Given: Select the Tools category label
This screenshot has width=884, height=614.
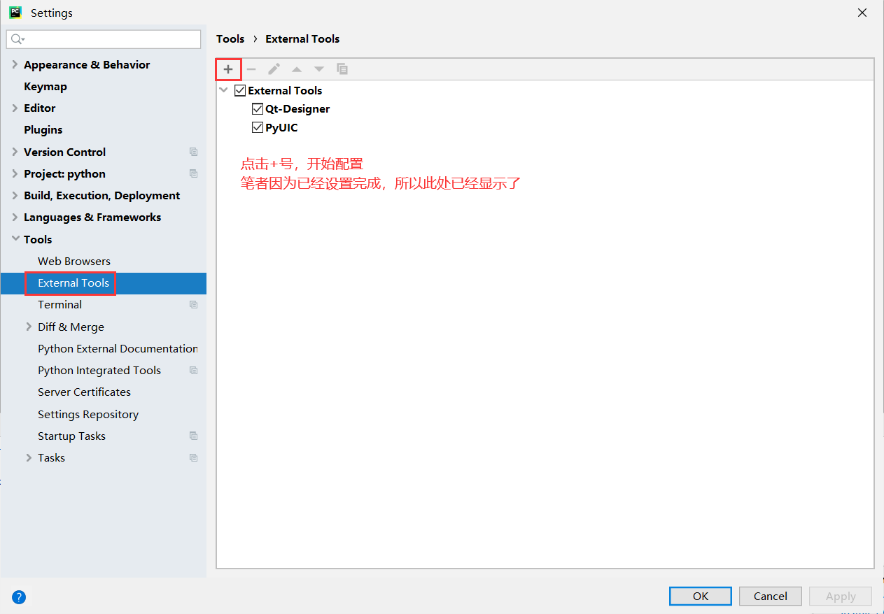Looking at the screenshot, I should 38,239.
